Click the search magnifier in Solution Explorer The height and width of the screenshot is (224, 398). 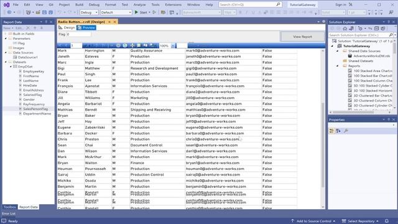(391, 35)
